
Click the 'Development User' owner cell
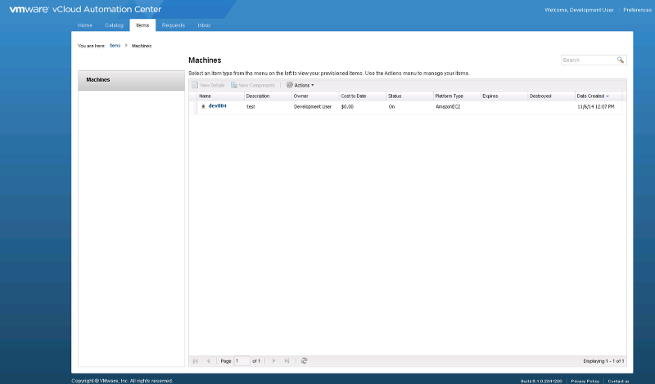pos(313,107)
